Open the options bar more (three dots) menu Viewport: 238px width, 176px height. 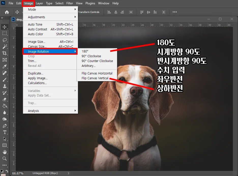click(175, 12)
